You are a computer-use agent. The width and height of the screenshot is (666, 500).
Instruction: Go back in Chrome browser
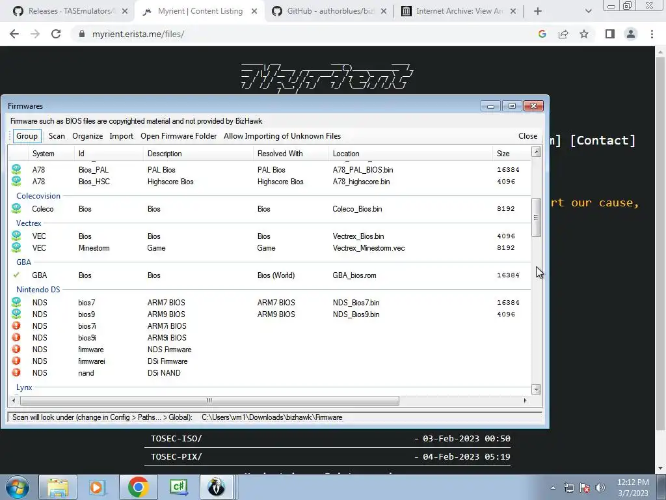pos(14,34)
